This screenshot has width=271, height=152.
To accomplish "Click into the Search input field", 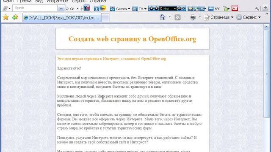I will (35, 8).
